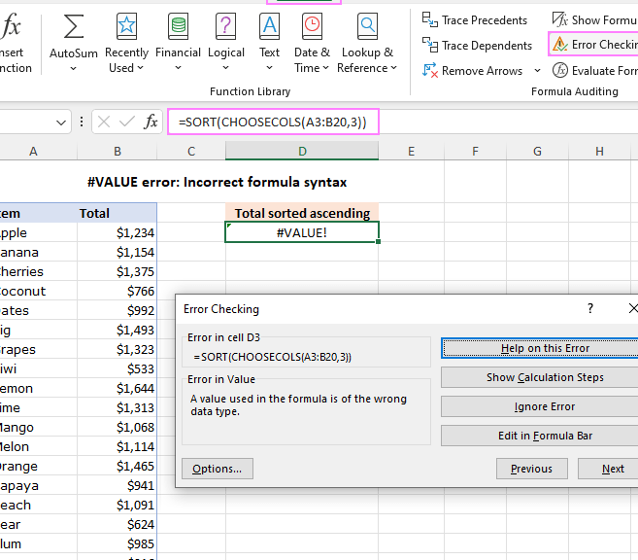Select column E header
The image size is (638, 560).
click(x=412, y=152)
